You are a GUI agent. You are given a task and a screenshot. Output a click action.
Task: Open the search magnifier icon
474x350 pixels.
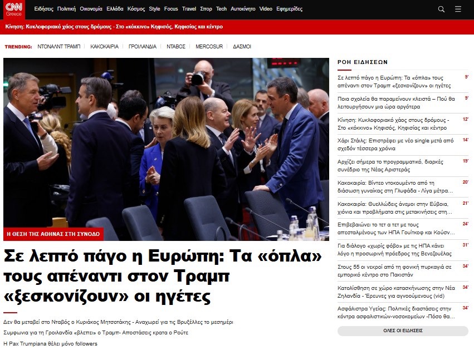pos(441,9)
